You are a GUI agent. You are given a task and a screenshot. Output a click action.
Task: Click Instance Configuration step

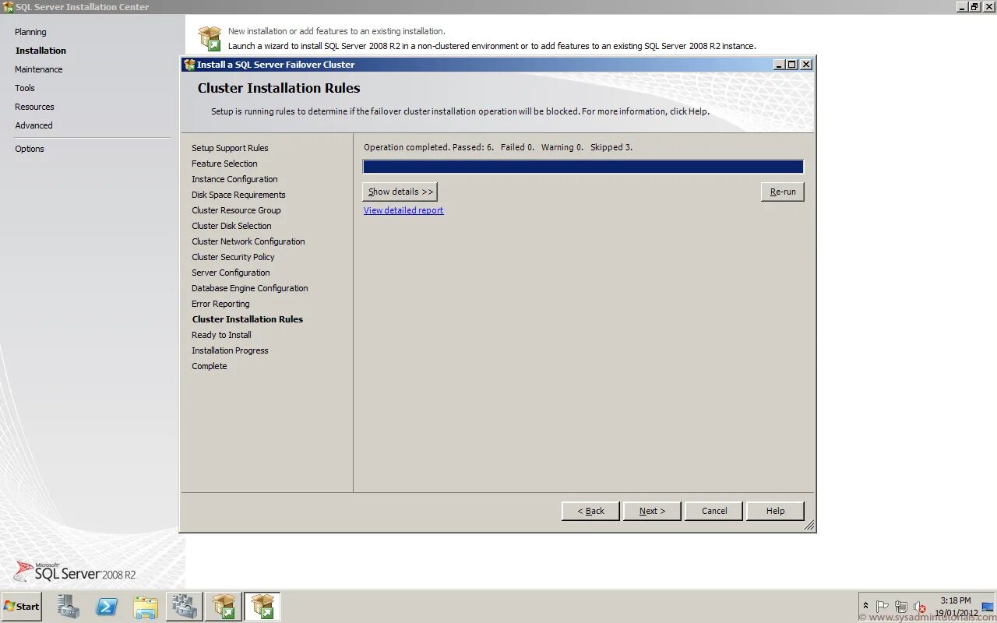pos(234,179)
